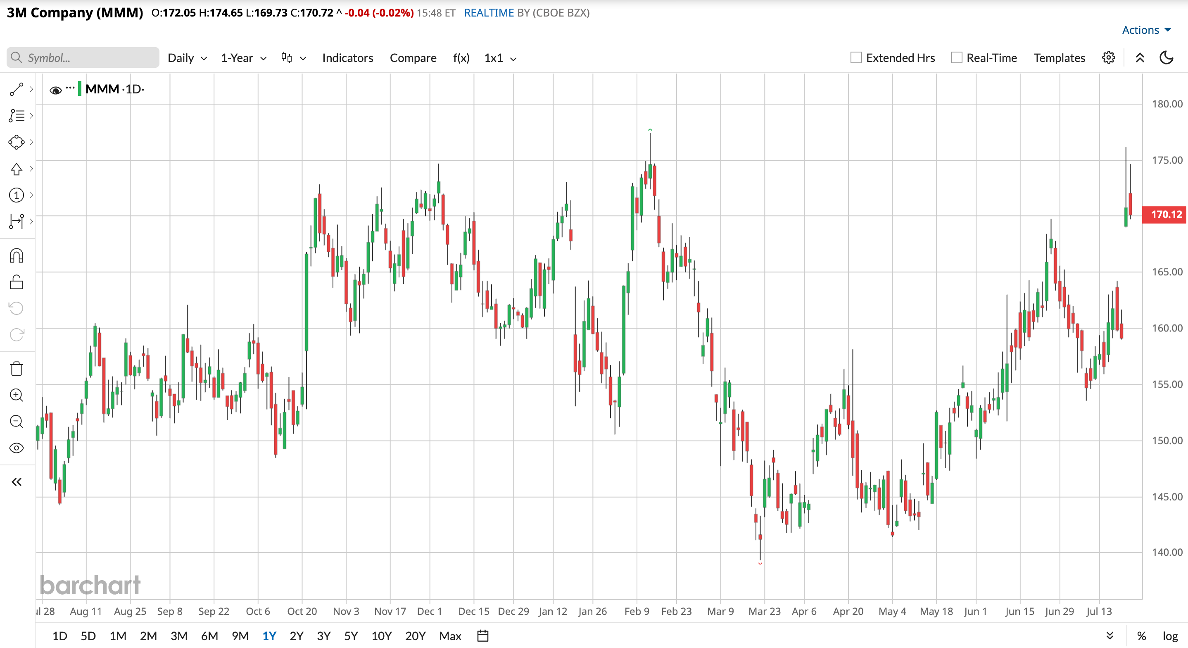Screen dimensions: 1188x648
Task: Select the trend line drawing tool
Action: click(17, 90)
